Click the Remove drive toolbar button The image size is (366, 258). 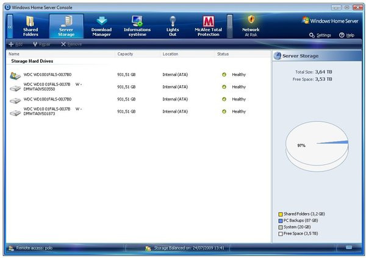(x=71, y=44)
